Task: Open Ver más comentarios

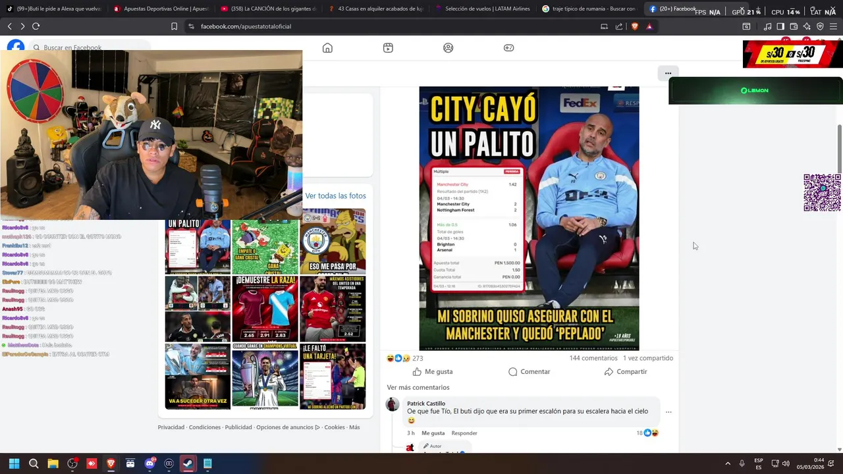Action: [418, 388]
